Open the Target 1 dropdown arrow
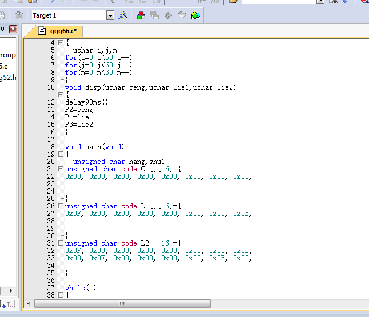This screenshot has width=369, height=317. (110, 16)
